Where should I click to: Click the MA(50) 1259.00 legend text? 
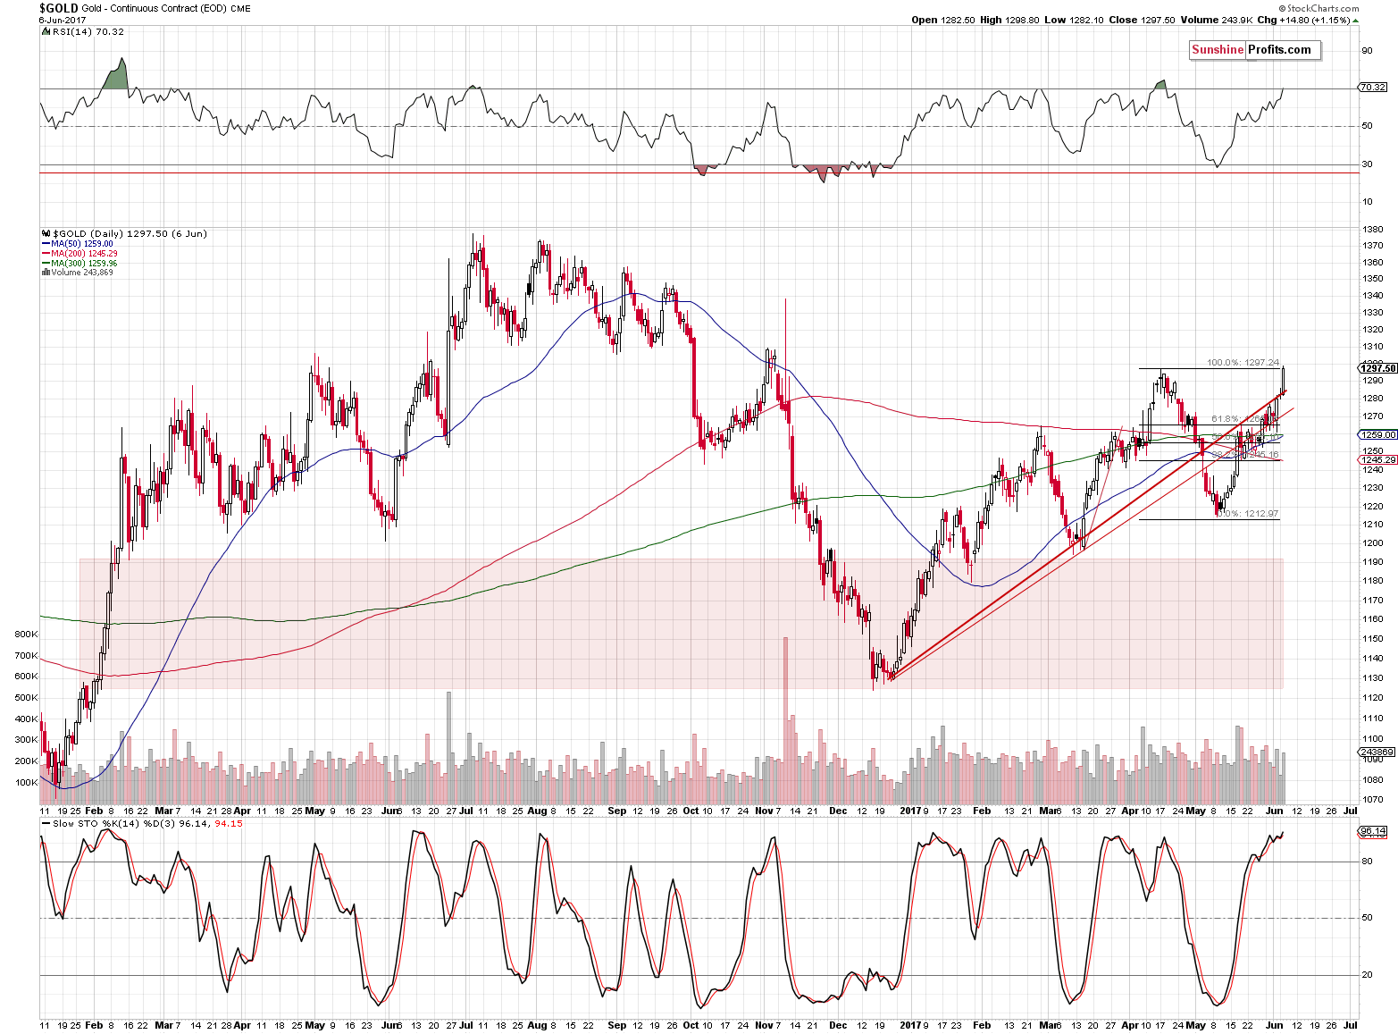tap(82, 244)
